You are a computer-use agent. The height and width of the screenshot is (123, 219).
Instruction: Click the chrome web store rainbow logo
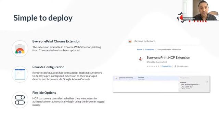[130, 41]
